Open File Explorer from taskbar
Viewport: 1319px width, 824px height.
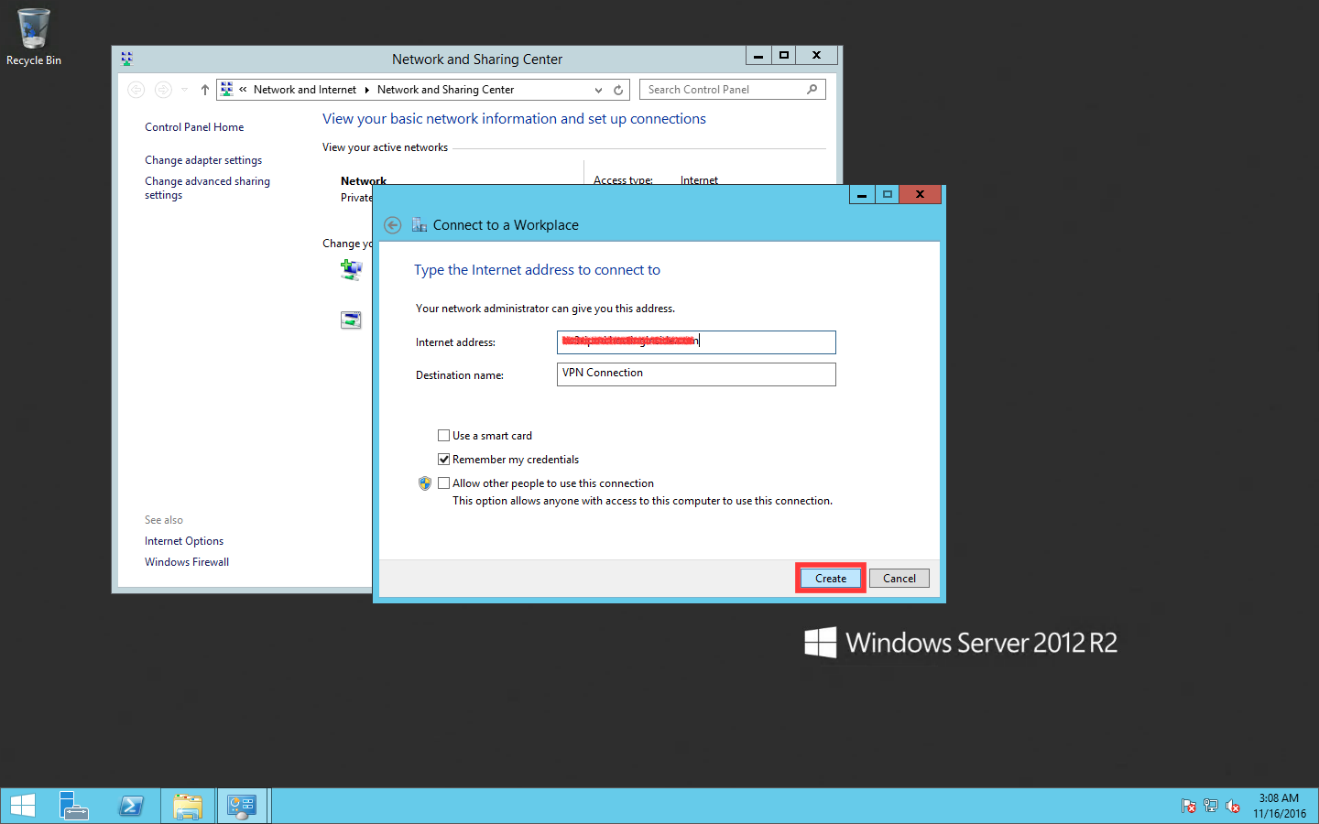point(188,806)
